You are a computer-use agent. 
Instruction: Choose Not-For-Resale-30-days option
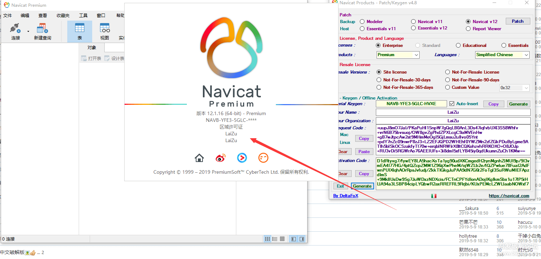pos(379,80)
